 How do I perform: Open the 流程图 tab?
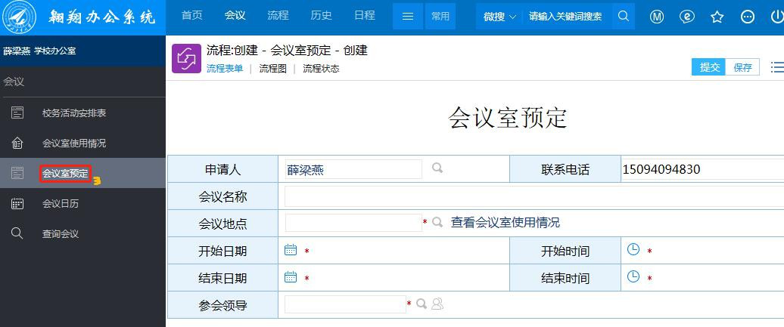272,69
